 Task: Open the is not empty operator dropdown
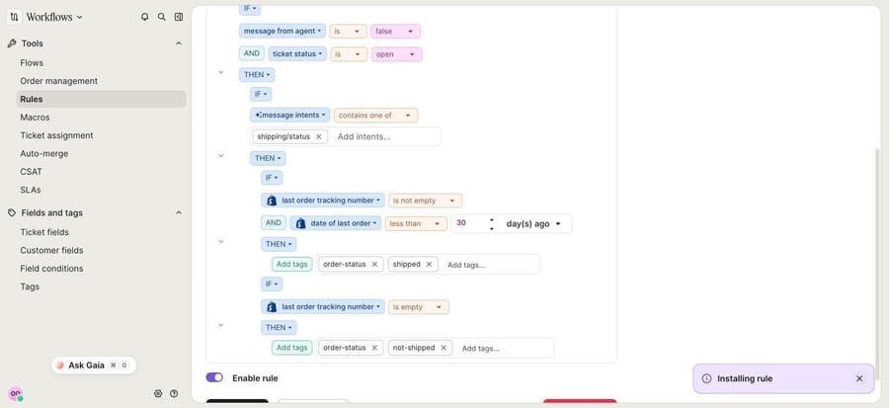[425, 201]
